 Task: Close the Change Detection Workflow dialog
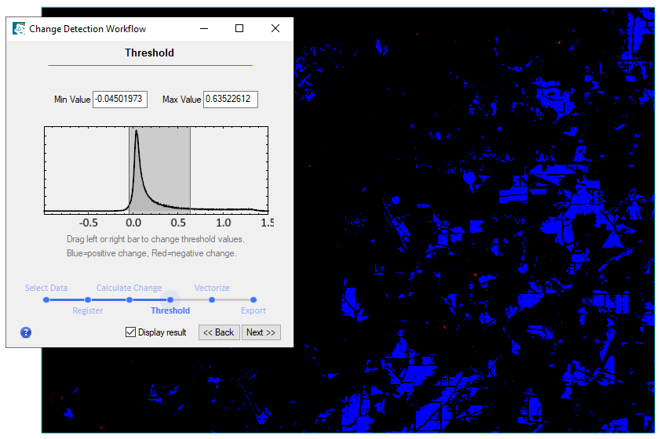click(x=275, y=29)
